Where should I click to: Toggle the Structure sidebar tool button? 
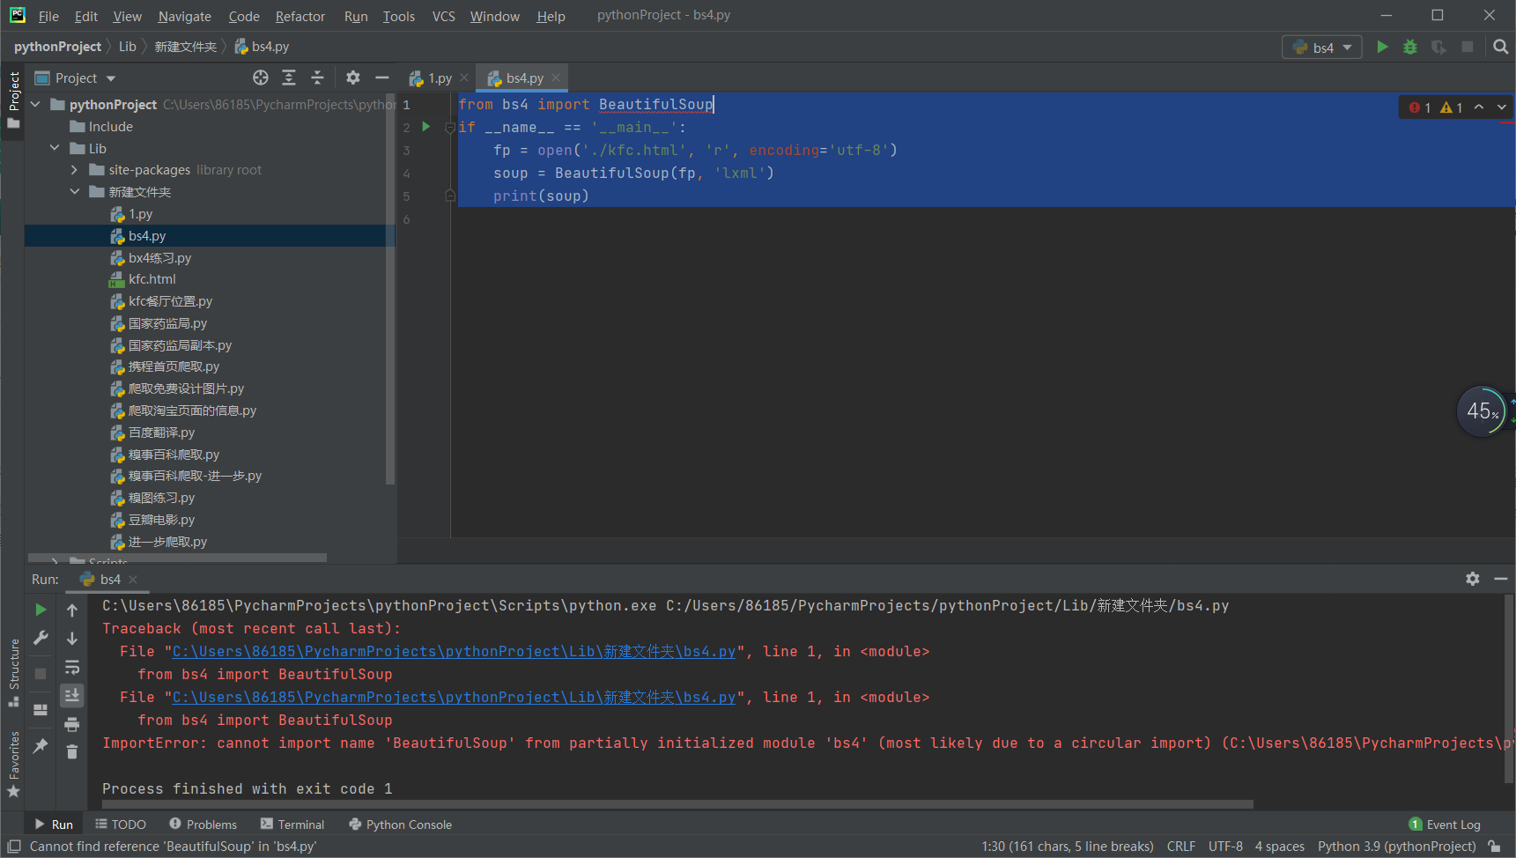13,672
